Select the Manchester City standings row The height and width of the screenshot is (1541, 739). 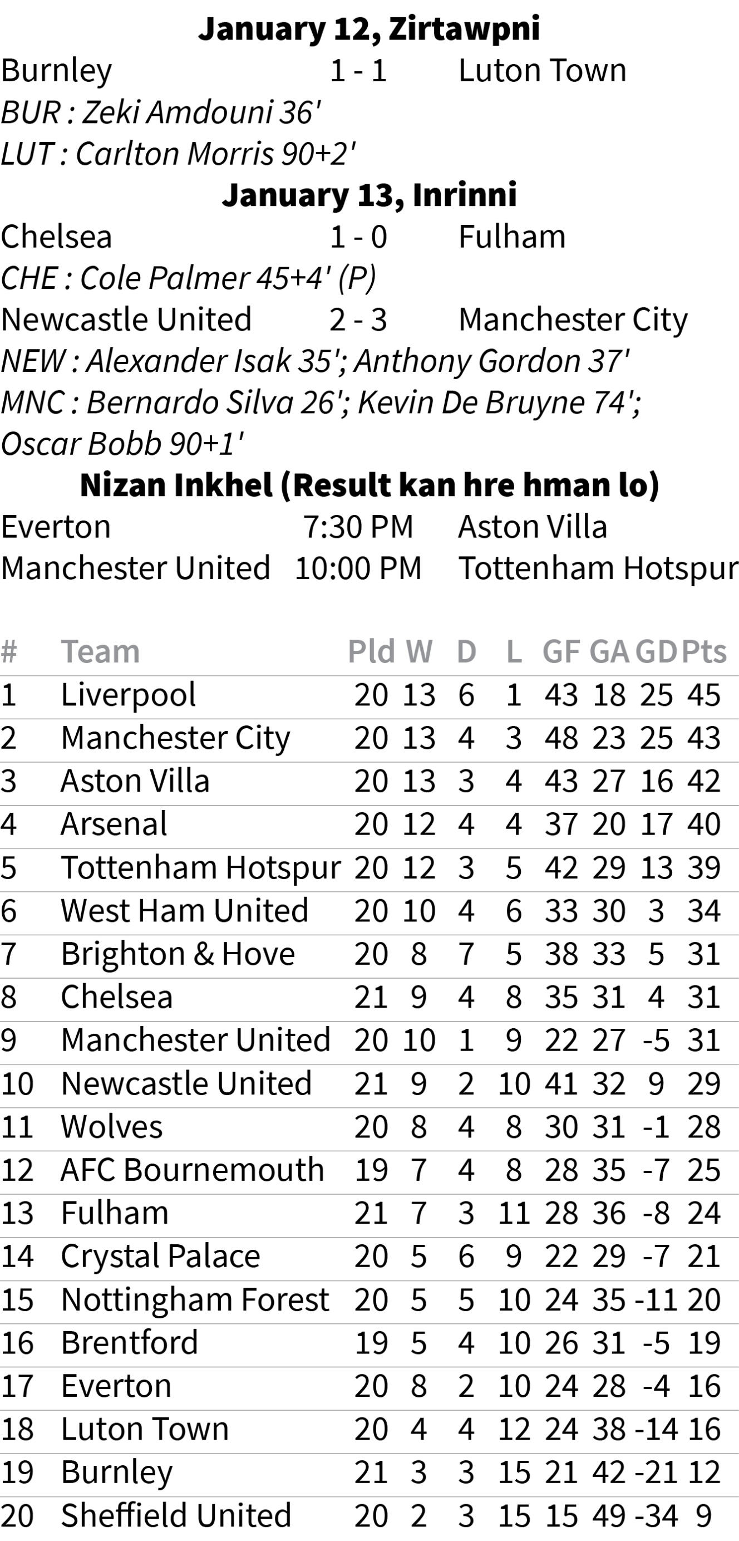pyautogui.click(x=369, y=738)
